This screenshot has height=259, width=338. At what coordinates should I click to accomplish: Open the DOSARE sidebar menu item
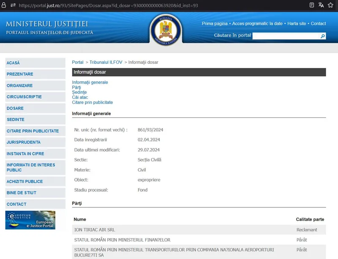(15, 108)
